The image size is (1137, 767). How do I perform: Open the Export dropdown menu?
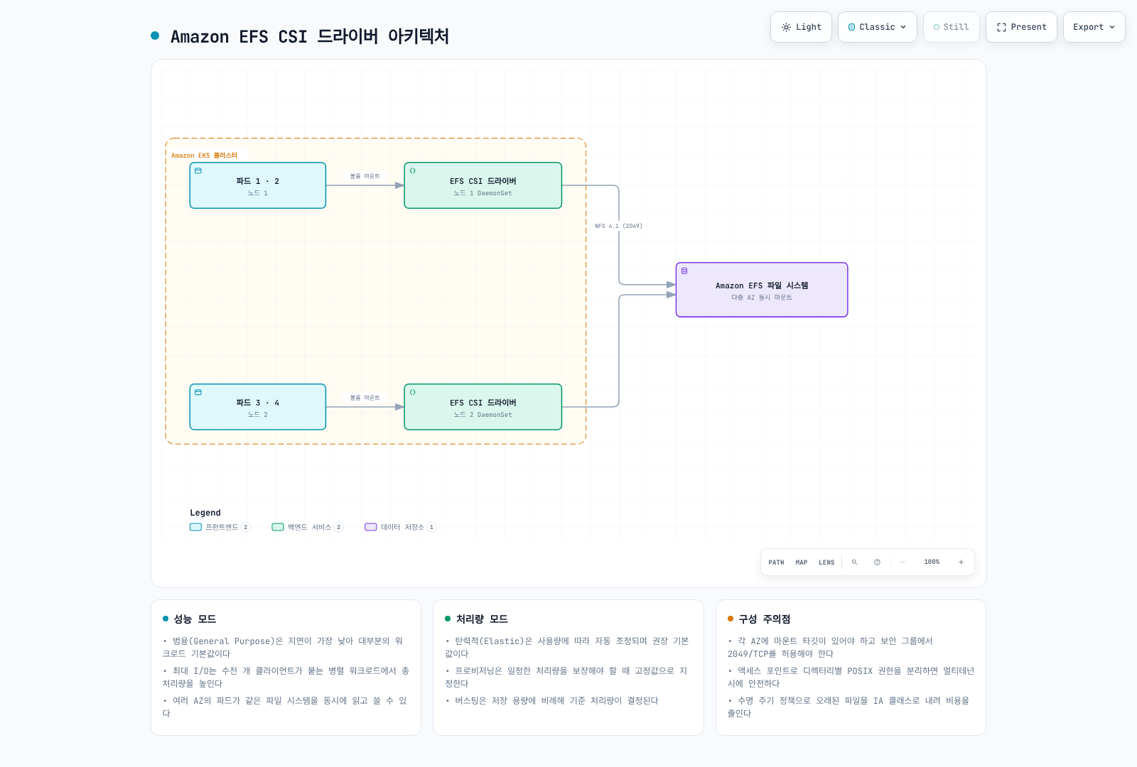click(x=1094, y=27)
